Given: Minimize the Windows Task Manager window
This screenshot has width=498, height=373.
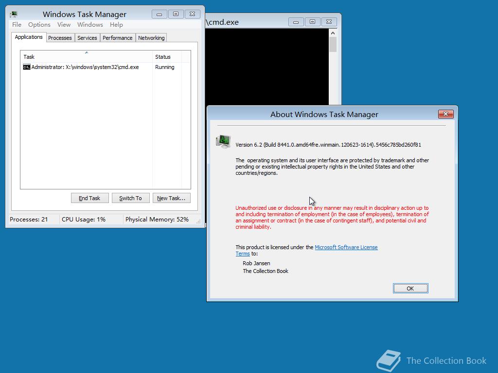Looking at the screenshot, I should (160, 14).
